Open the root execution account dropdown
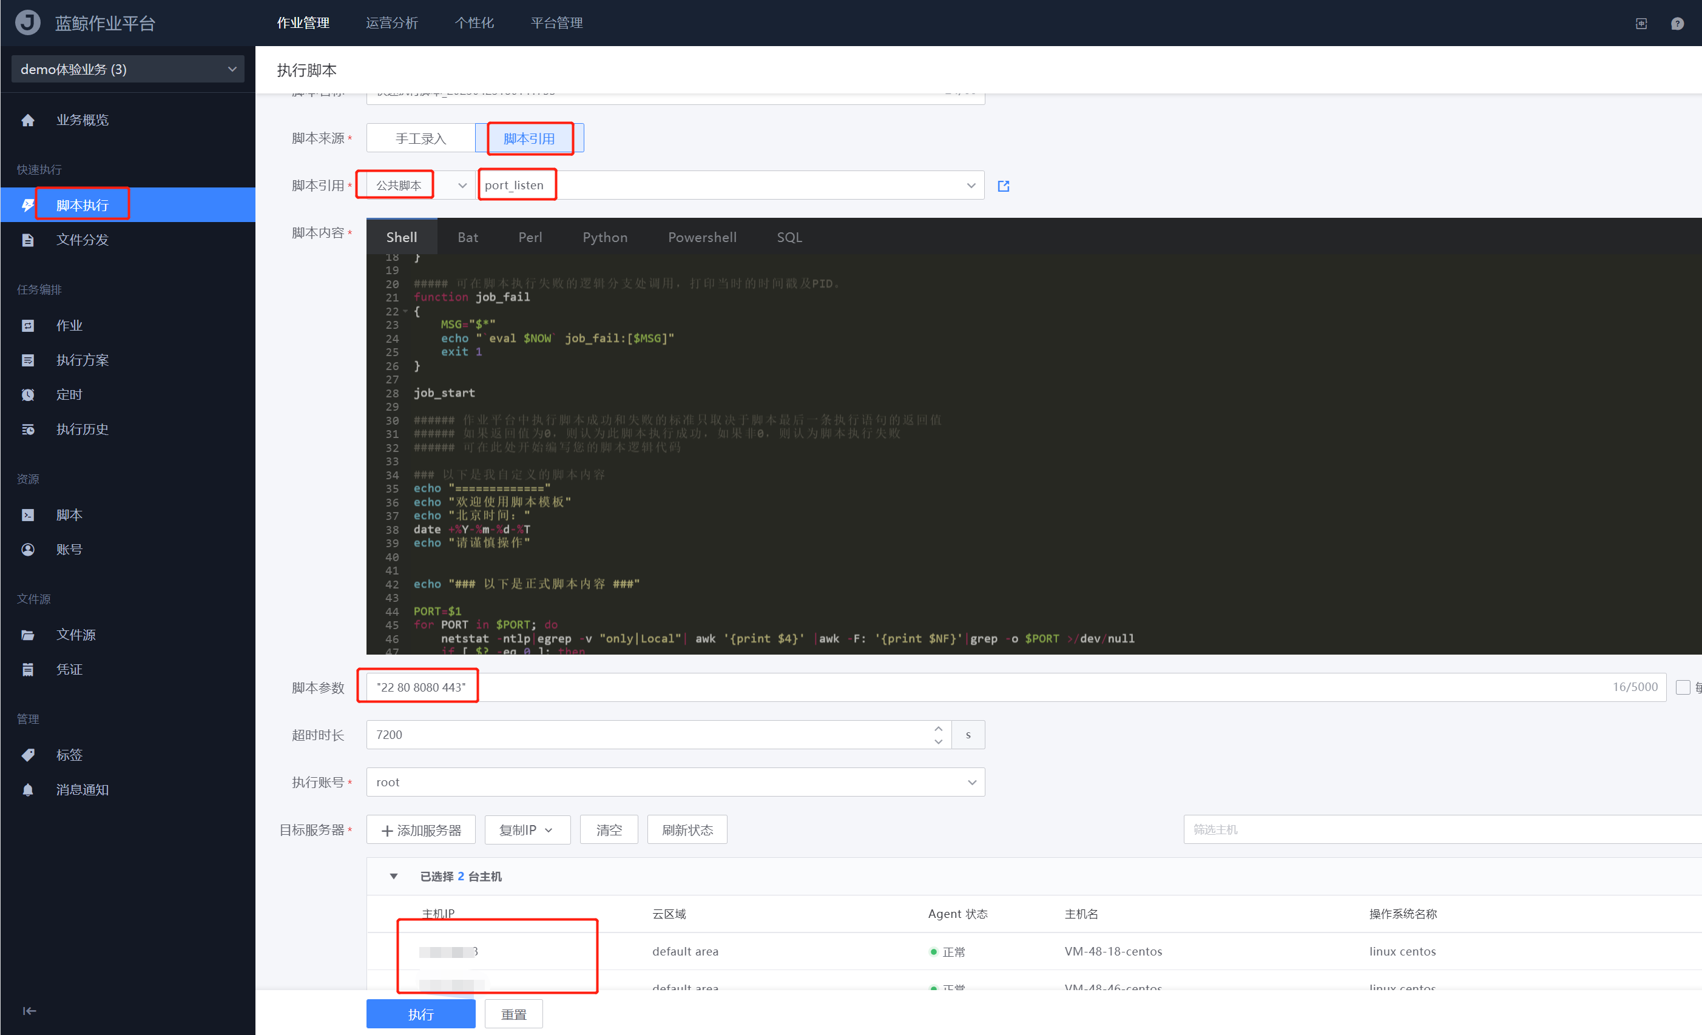Image resolution: width=1702 pixels, height=1035 pixels. [x=675, y=782]
